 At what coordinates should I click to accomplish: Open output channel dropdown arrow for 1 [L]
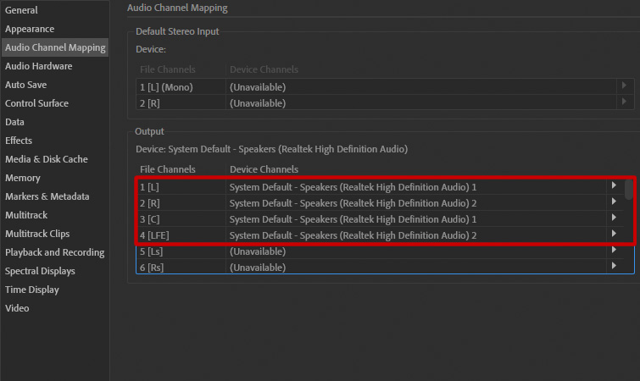(614, 185)
